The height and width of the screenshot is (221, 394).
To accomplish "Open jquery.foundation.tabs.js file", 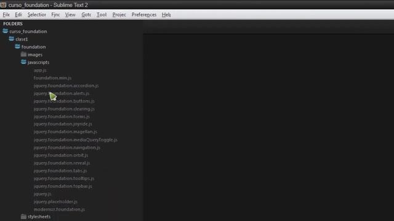I will pyautogui.click(x=60, y=171).
